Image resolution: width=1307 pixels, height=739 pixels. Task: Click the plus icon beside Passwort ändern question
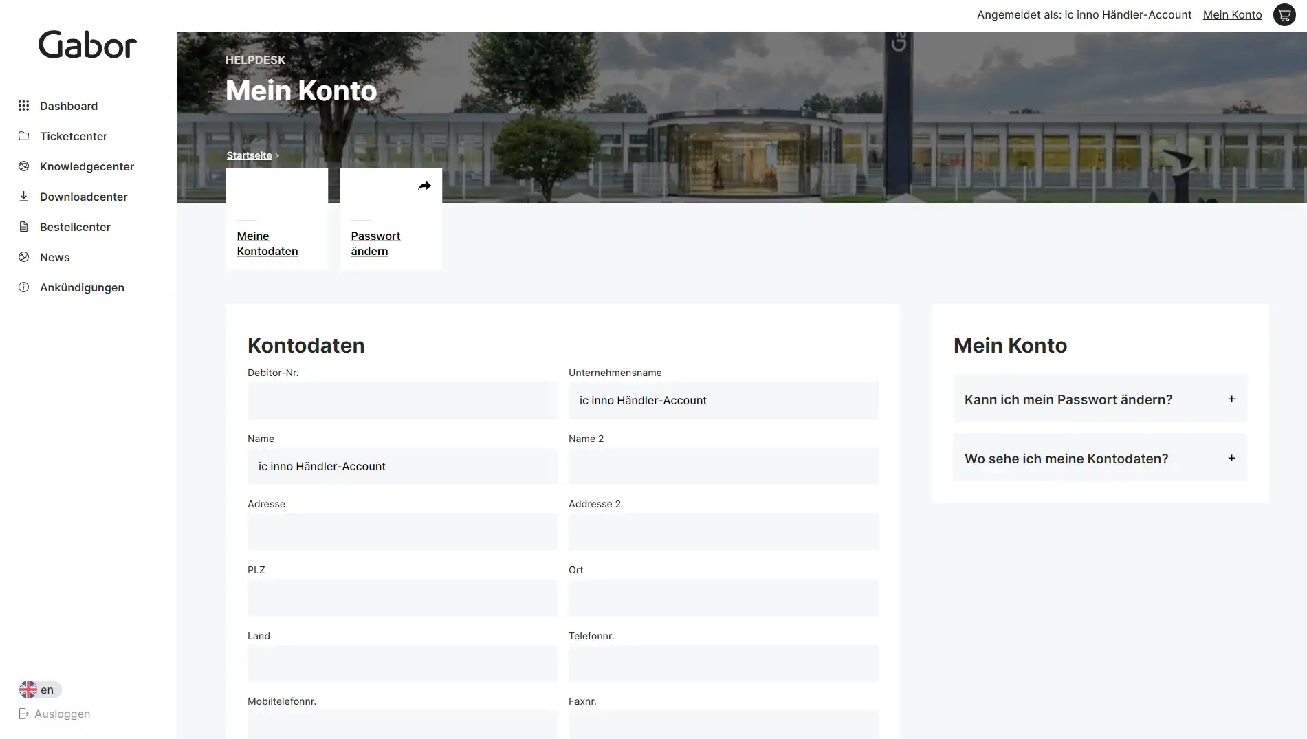1231,399
